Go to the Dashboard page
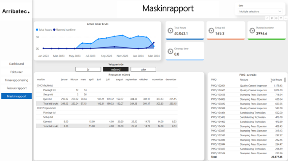Viewport: 288px width, 161px height. 16,64
